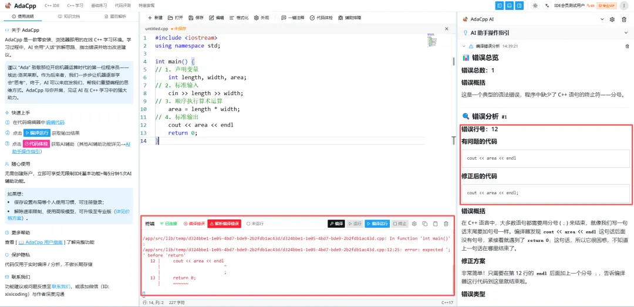Screen dimensions: 634x307
Task: Open the 外观 appearance settings
Action: click(x=261, y=18)
